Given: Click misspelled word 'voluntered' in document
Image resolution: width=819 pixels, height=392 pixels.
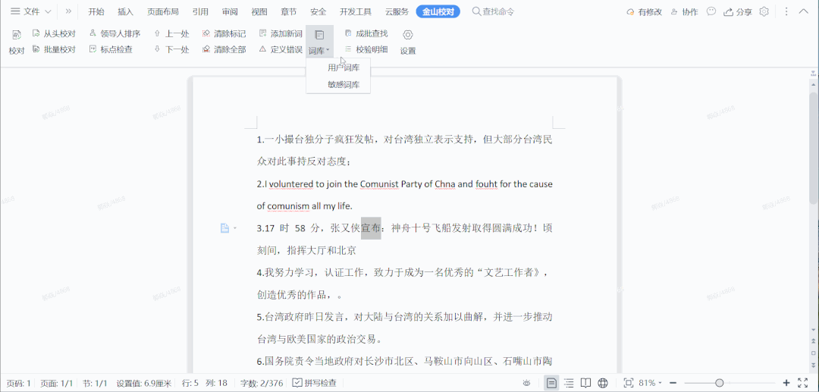Looking at the screenshot, I should click(x=291, y=184).
